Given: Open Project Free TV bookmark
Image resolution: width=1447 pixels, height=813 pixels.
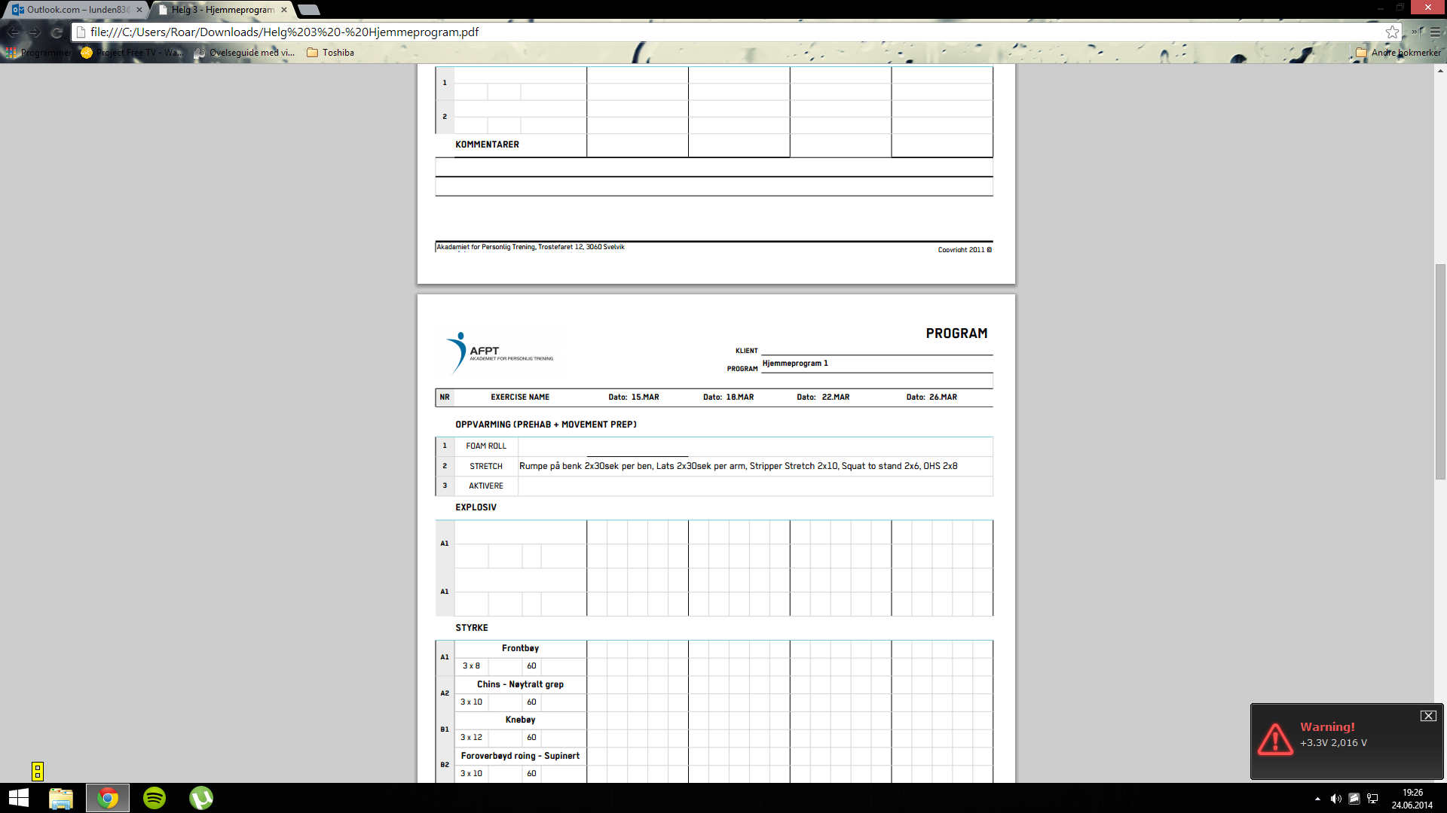Looking at the screenshot, I should tap(132, 53).
